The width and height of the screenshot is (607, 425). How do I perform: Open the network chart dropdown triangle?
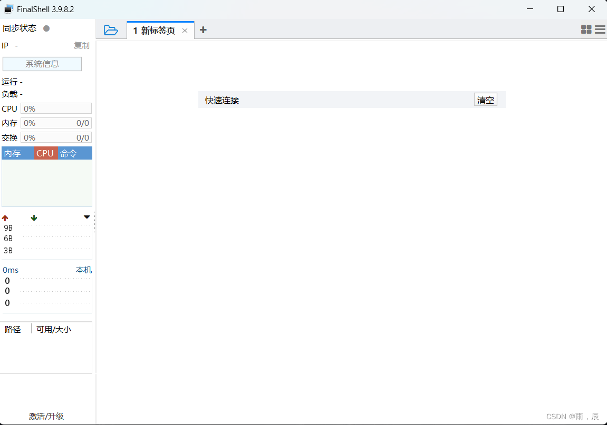[86, 216]
